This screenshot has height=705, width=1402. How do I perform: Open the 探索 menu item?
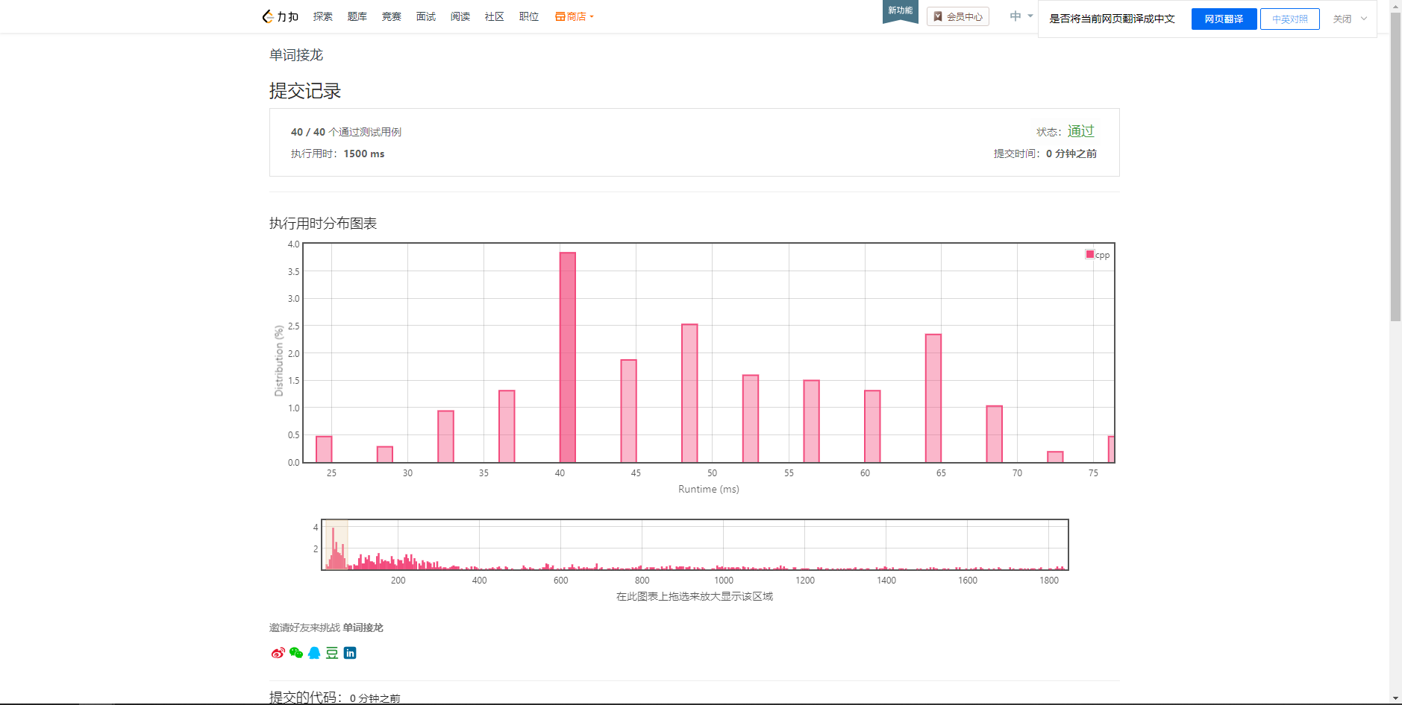click(323, 16)
